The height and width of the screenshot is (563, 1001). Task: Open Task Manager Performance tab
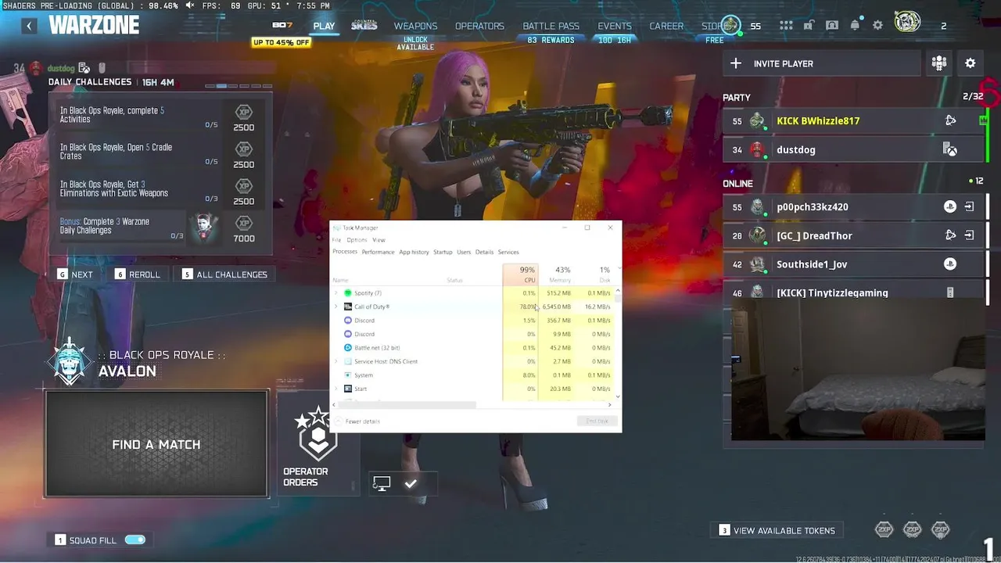pos(378,252)
